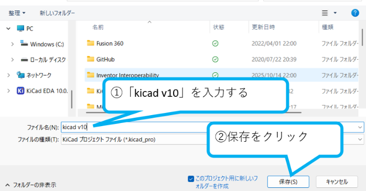Image resolution: width=366 pixels, height=191 pixels.
Task: Click the GitHub sync status icon
Action: (215, 60)
